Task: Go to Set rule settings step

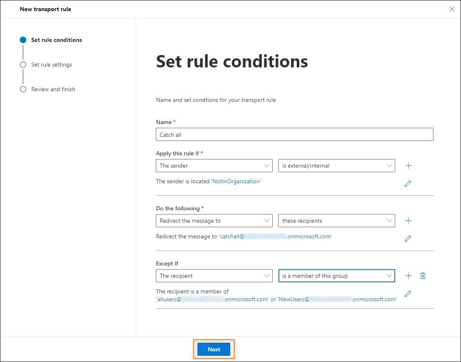Action: click(51, 65)
